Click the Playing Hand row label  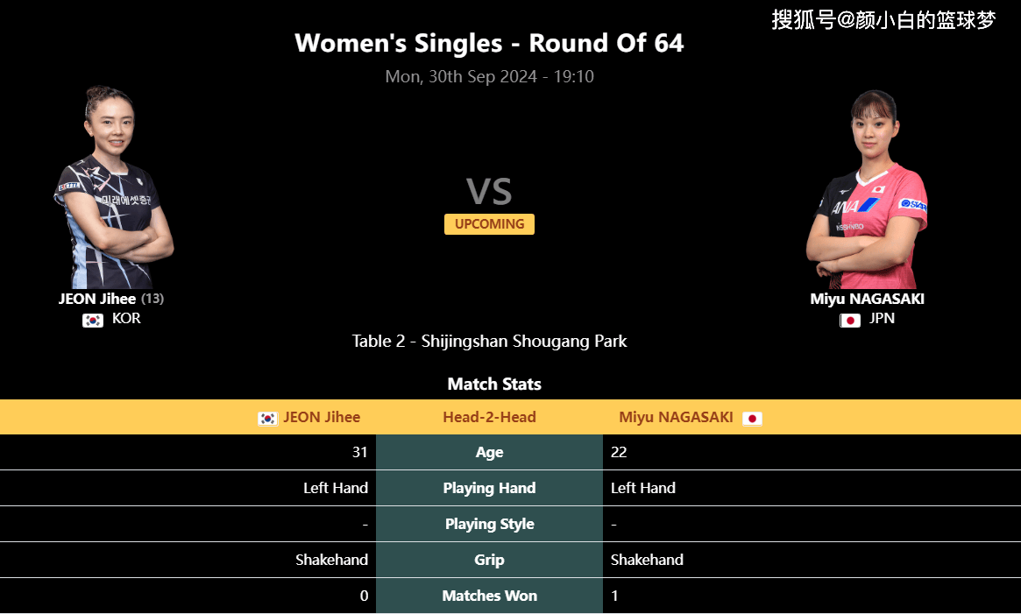(x=489, y=489)
